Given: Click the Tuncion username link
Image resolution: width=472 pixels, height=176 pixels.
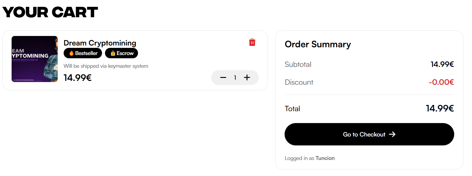Looking at the screenshot, I should click(325, 158).
